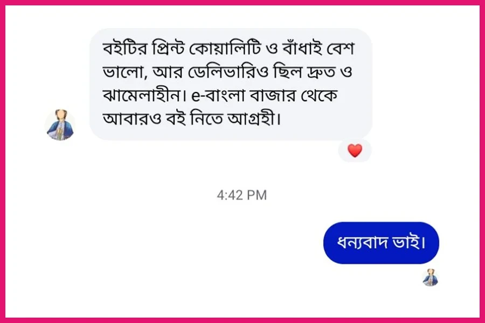
Task: Click the red heart reaction
Action: click(355, 151)
